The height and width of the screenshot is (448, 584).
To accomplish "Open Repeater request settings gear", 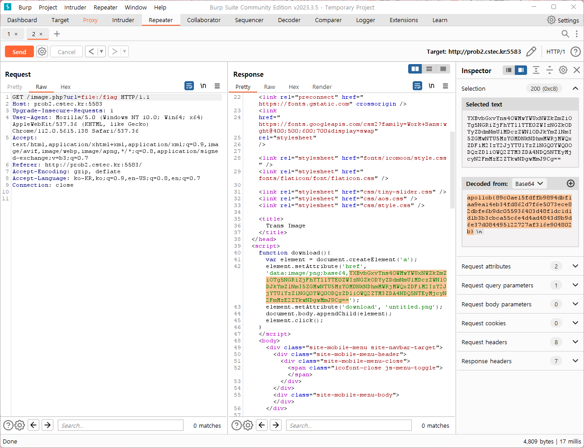I will pos(42,51).
